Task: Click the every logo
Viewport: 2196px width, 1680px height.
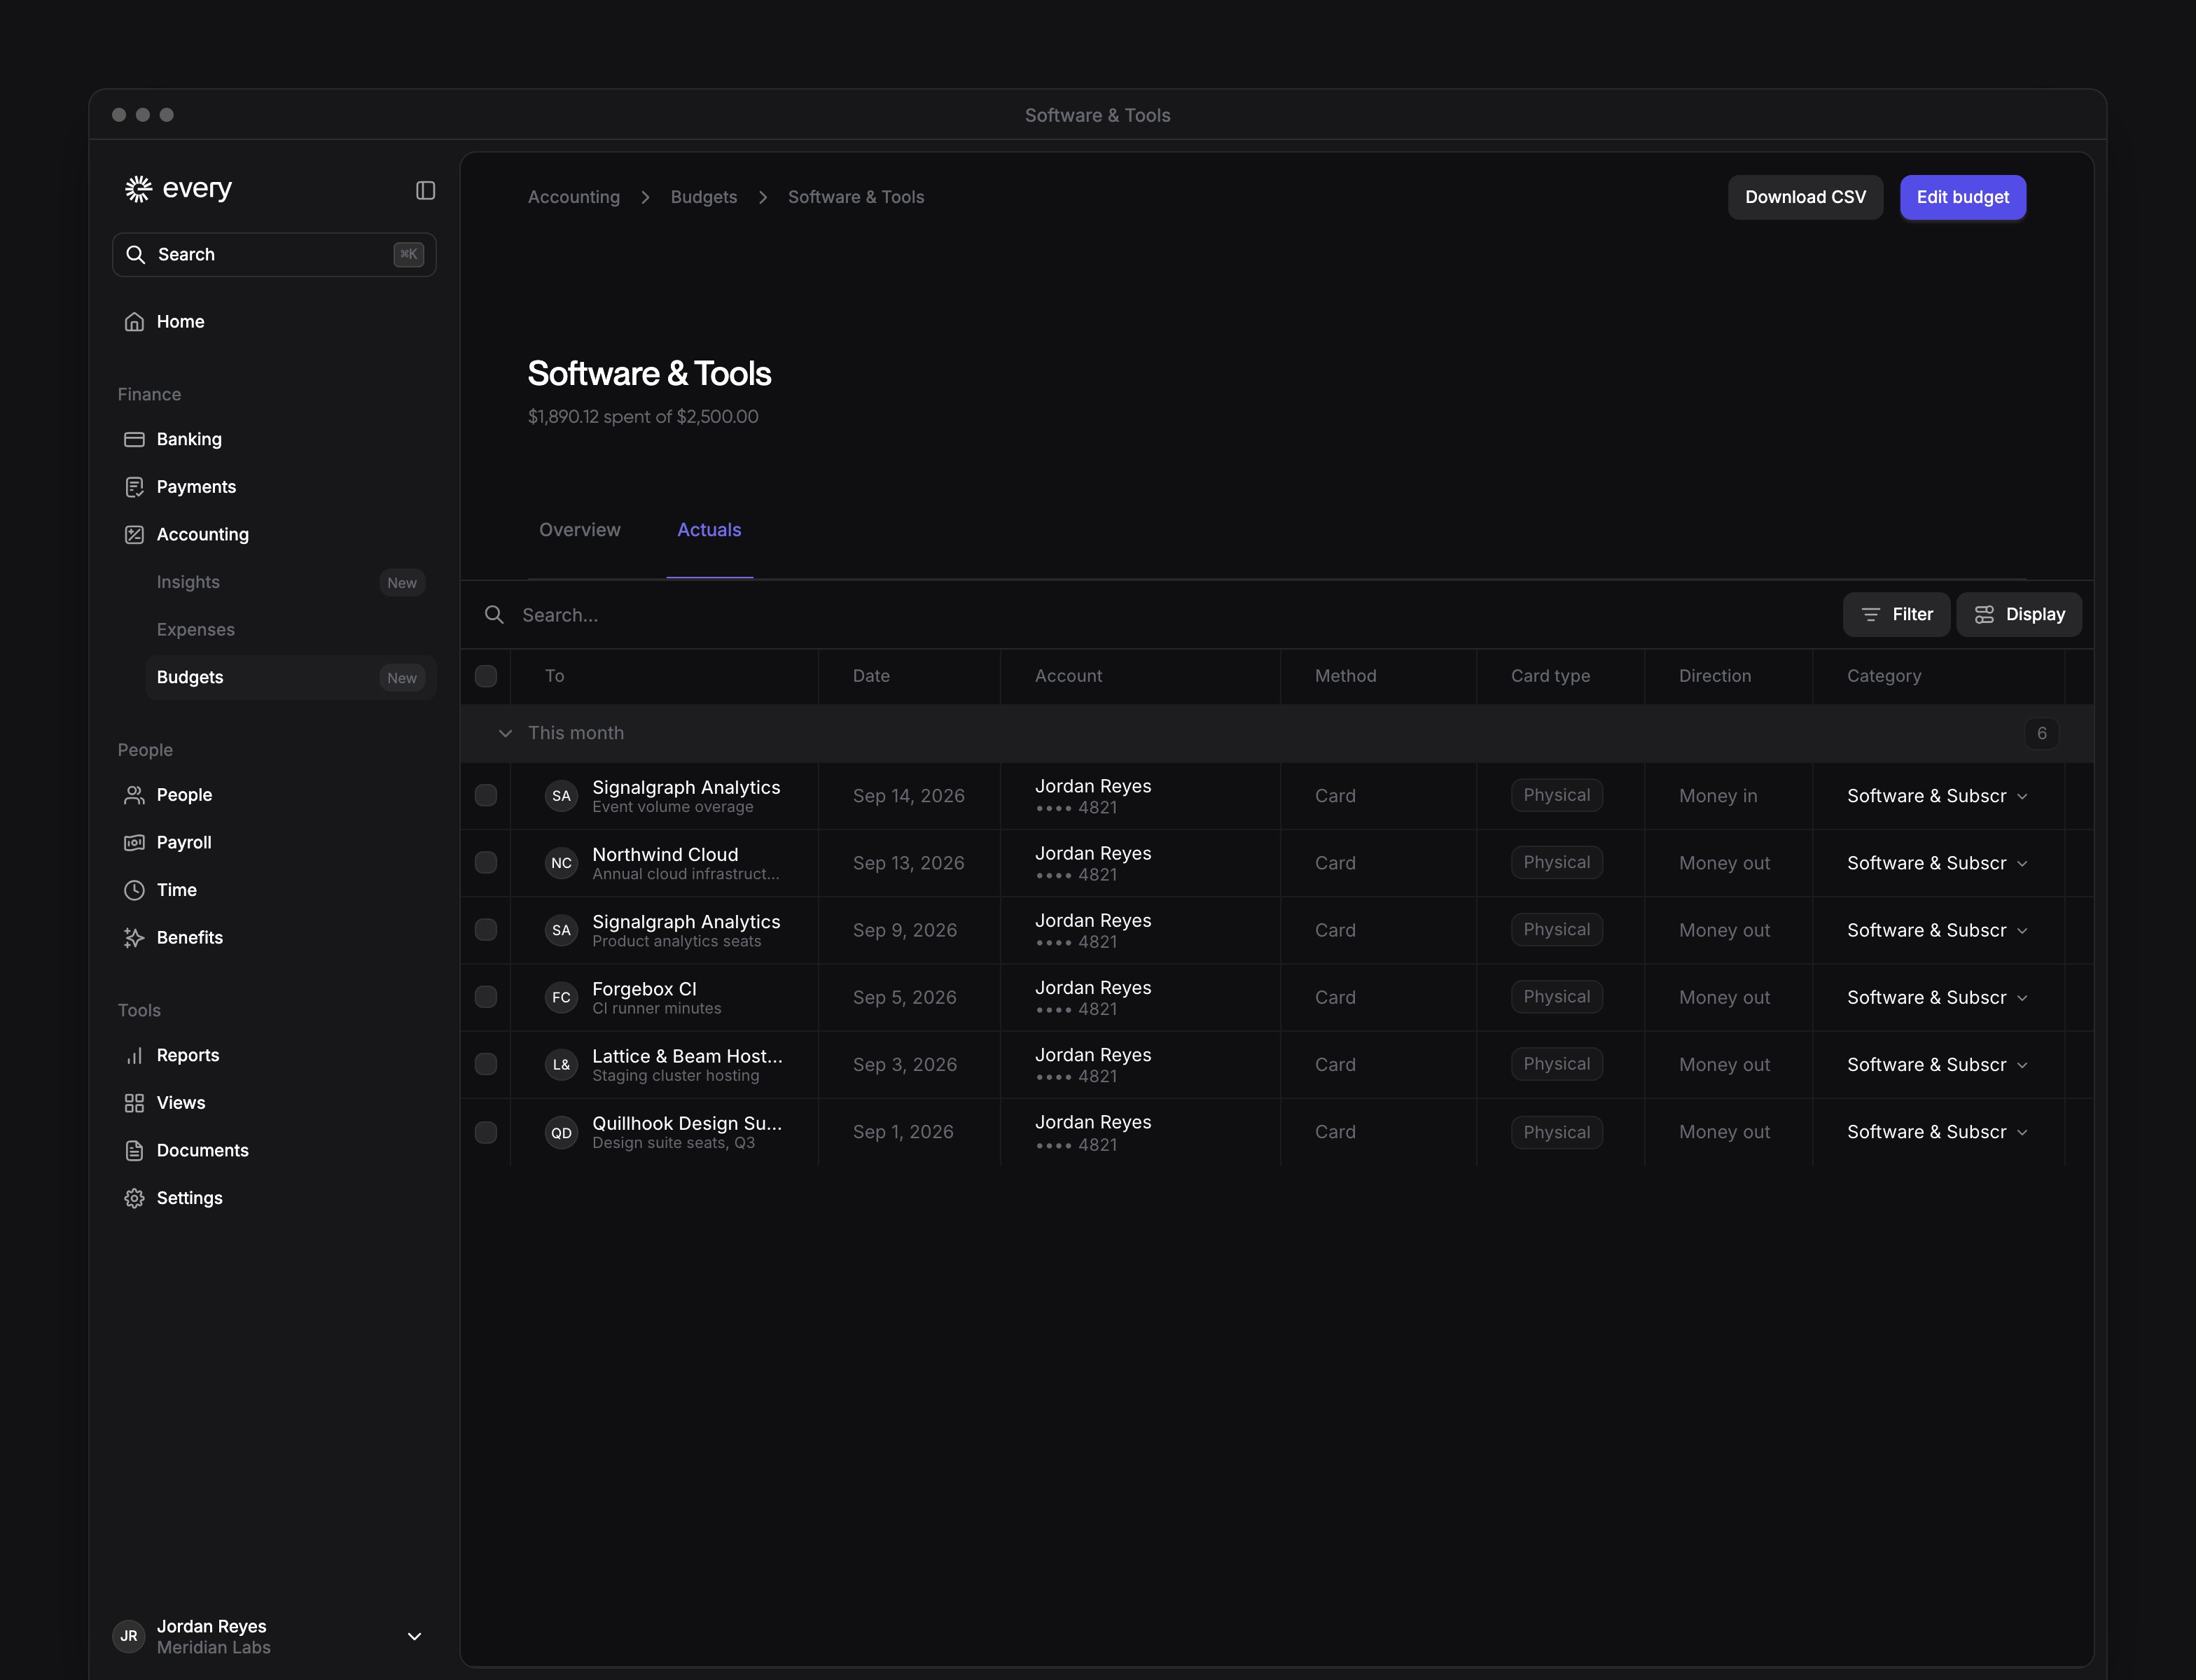Action: (x=178, y=188)
